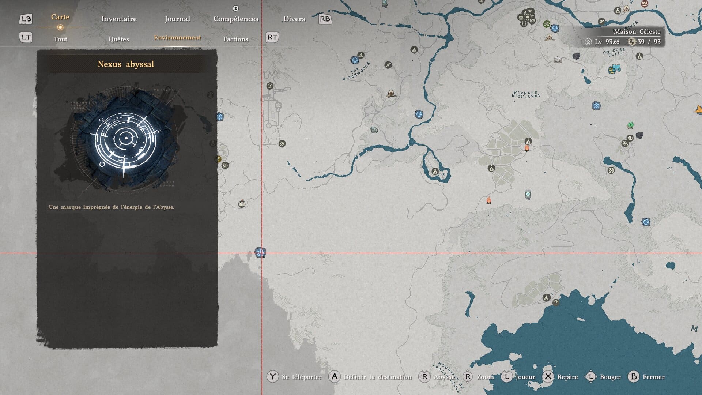Select the fish icon east of The Witchwoods

tap(388, 65)
